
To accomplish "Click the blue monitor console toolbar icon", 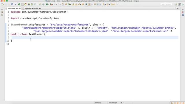I will 12,4.
